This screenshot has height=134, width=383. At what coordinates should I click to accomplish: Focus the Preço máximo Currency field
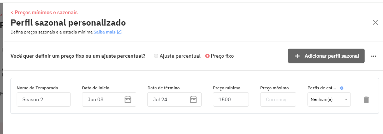pos(278,99)
